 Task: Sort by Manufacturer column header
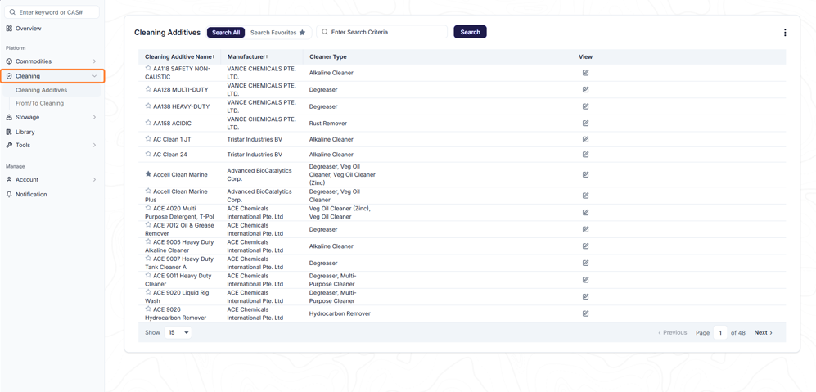point(248,56)
